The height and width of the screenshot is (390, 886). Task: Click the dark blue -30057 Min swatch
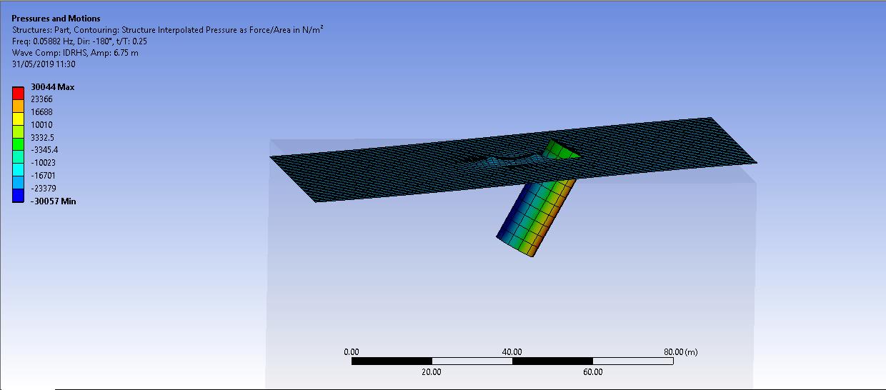pos(19,196)
